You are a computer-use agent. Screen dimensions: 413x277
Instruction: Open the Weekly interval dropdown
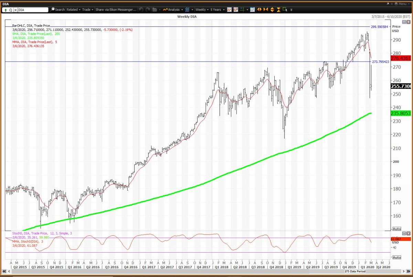(202, 10)
